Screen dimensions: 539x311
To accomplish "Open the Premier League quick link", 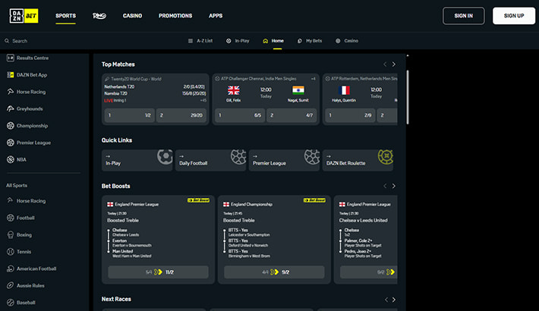I will pos(284,160).
